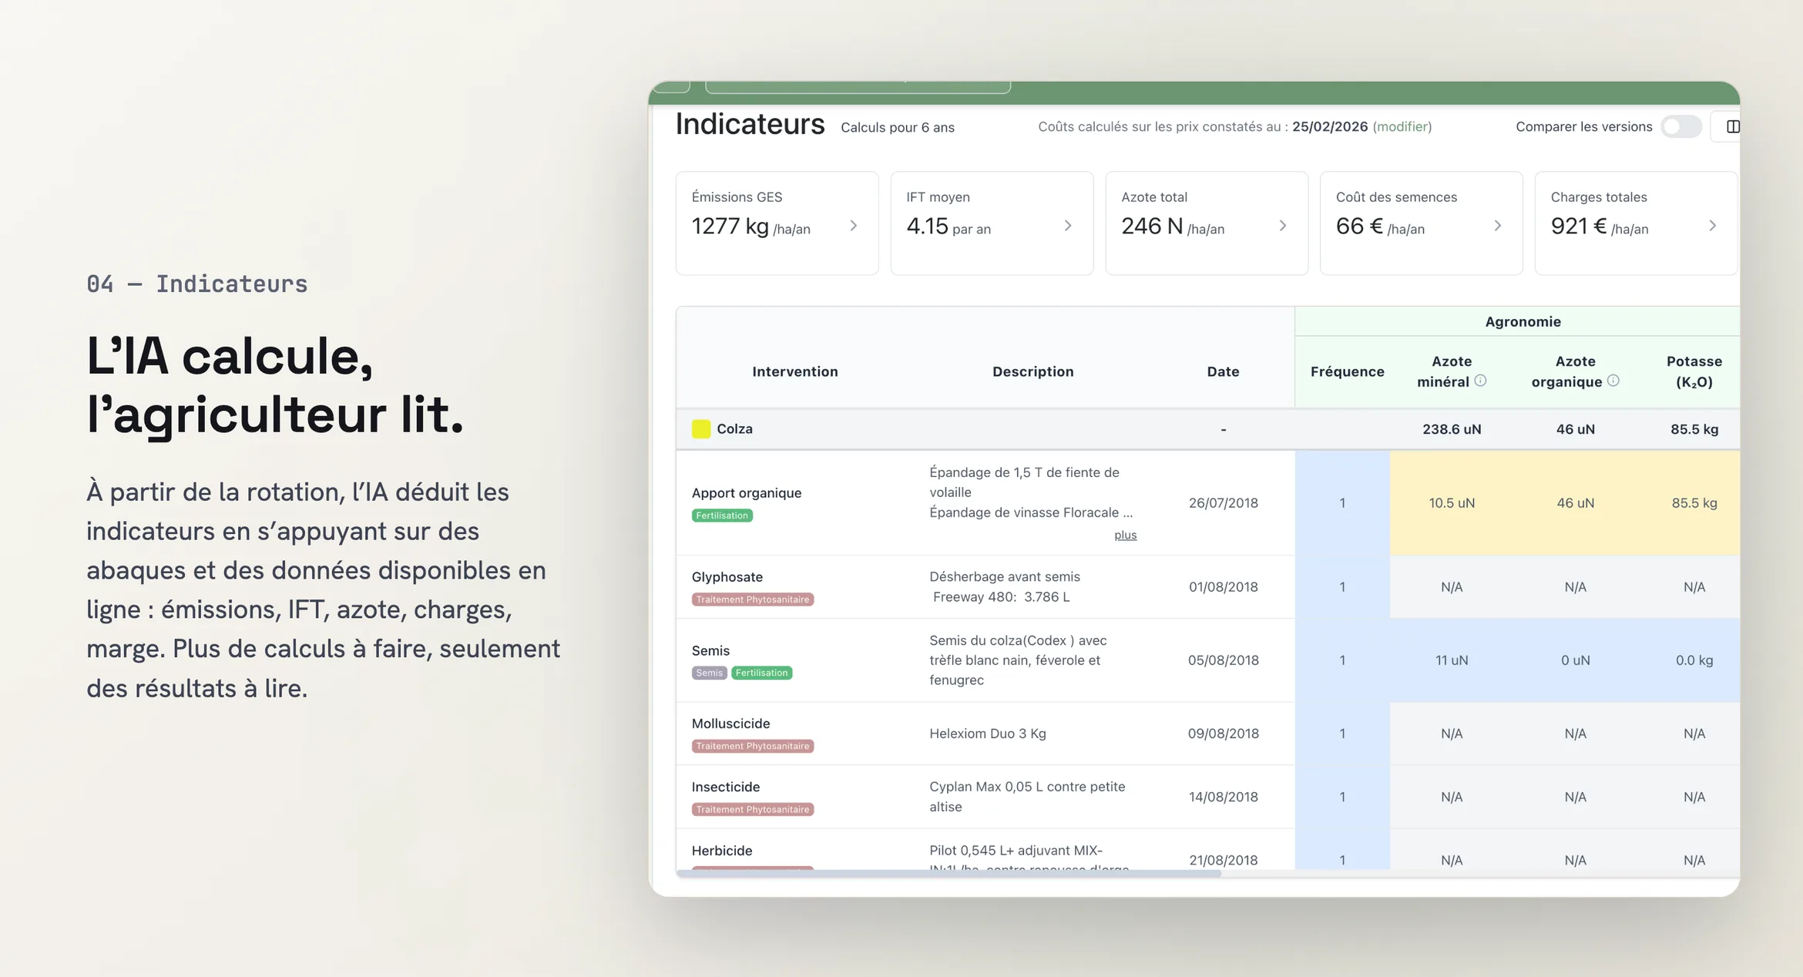Click the split-view layout icon
Viewport: 1803px width, 977px height.
click(1732, 126)
